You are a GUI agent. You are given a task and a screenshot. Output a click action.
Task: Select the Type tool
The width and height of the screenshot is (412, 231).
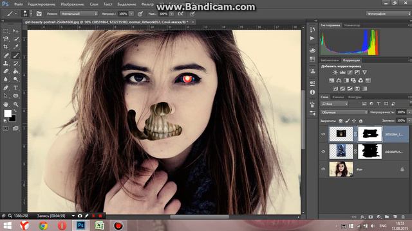(15, 88)
